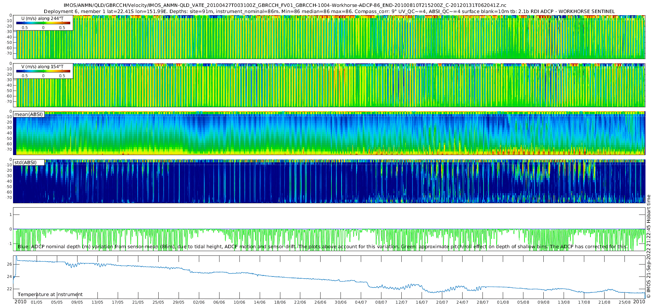Image resolution: width=652 pixels, height=308 pixels.
Task: Click the '25/05' date tick label
Action: [x=158, y=302]
